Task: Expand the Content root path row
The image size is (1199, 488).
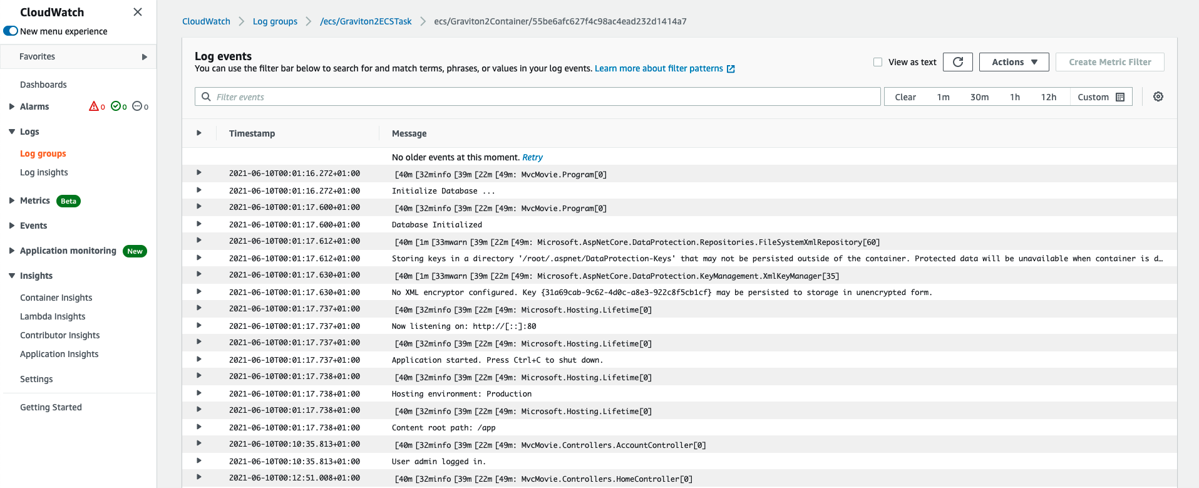Action: click(199, 427)
